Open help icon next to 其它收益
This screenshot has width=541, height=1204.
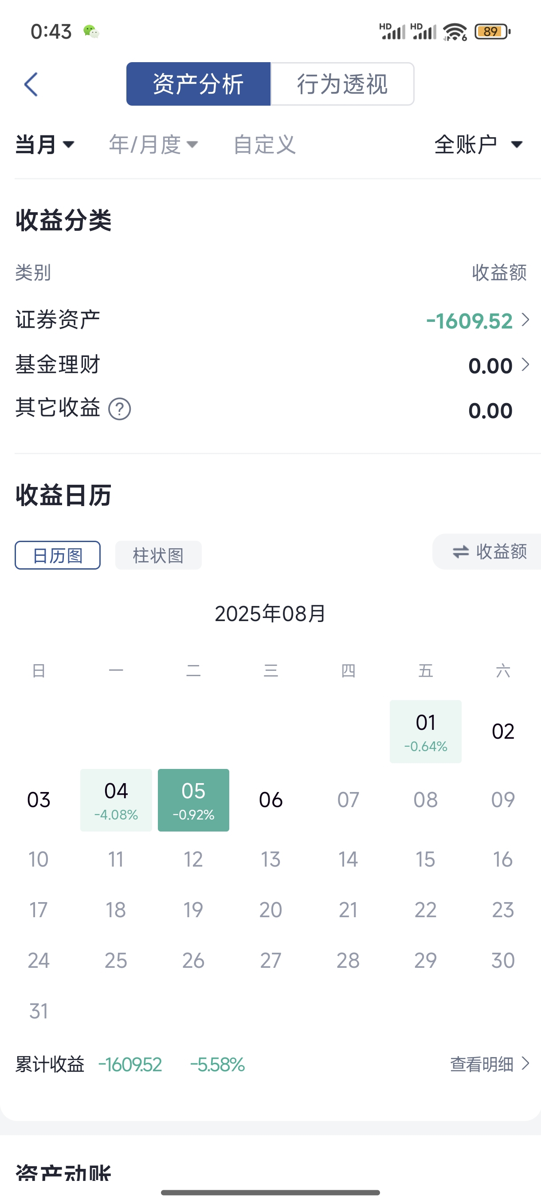pyautogui.click(x=119, y=409)
